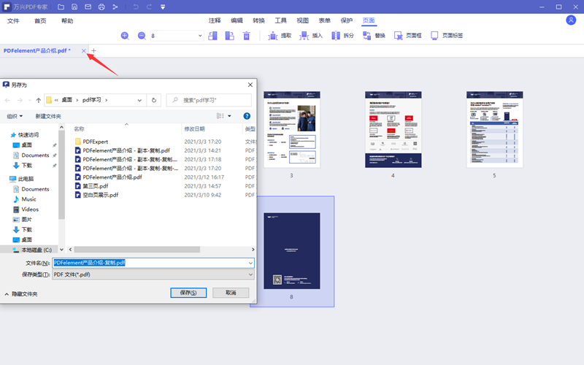Open the help icon in save dialog
Image resolution: width=584 pixels, height=365 pixels.
coord(247,115)
